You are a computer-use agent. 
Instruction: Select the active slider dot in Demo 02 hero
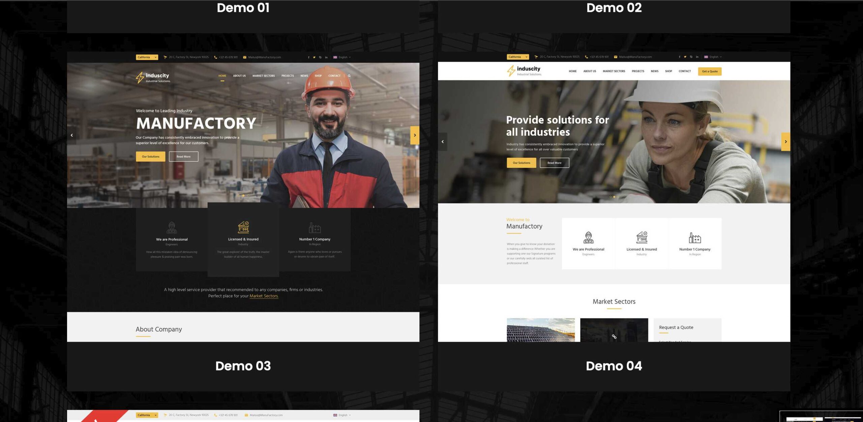point(614,197)
